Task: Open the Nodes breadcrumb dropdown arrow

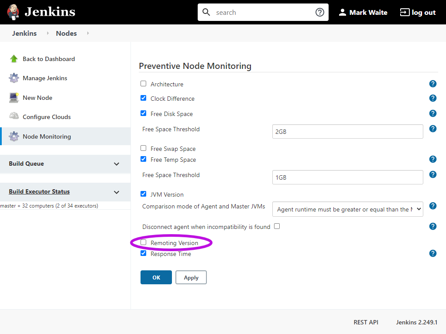Action: pyautogui.click(x=88, y=33)
